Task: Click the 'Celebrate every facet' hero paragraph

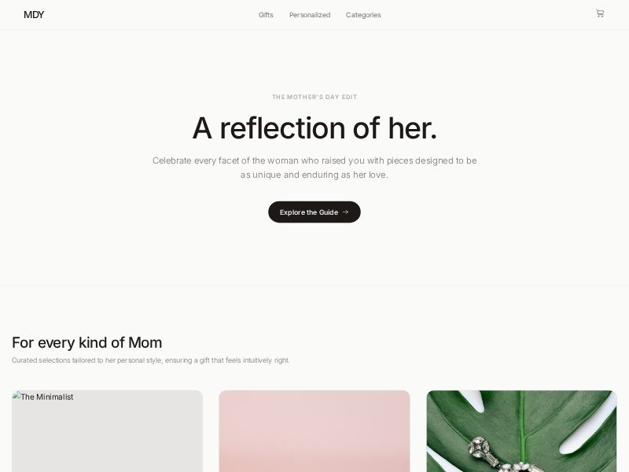Action: pos(314,168)
